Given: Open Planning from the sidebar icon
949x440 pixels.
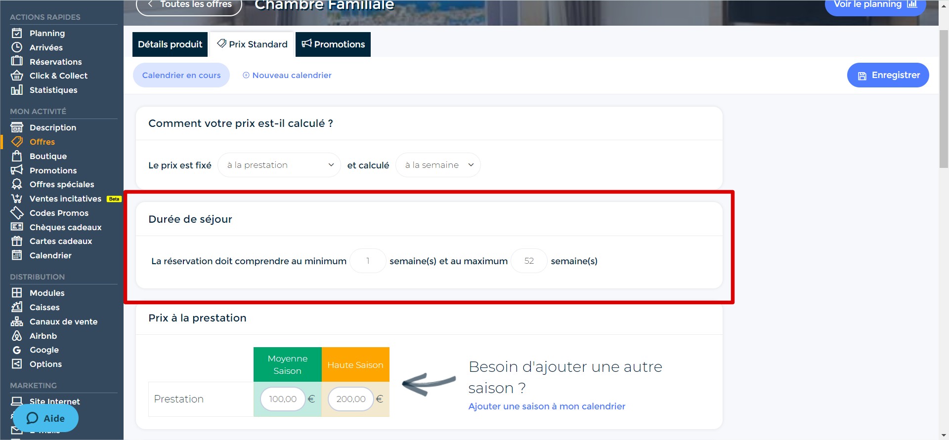Looking at the screenshot, I should (x=17, y=33).
